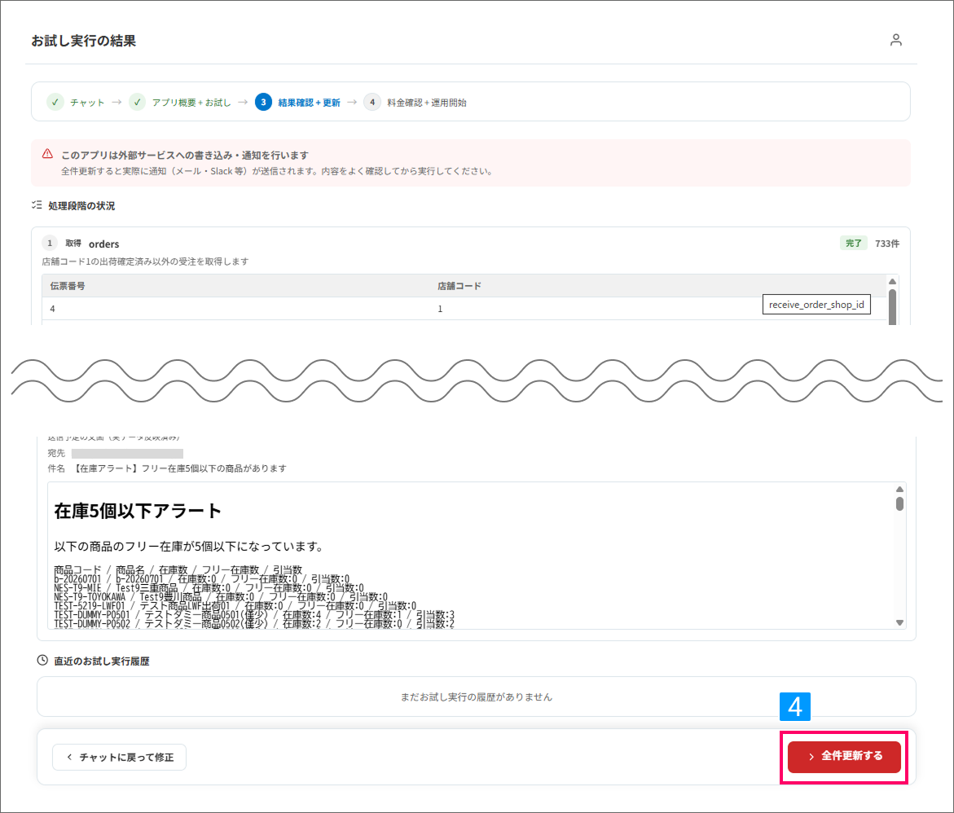Click the green check icon for アプリ概要＋お試し step
954x813 pixels.
click(138, 102)
